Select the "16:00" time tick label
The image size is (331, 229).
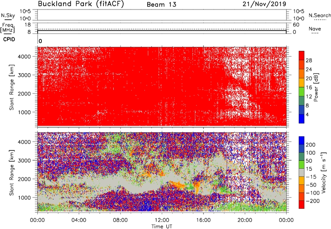tap(203, 220)
